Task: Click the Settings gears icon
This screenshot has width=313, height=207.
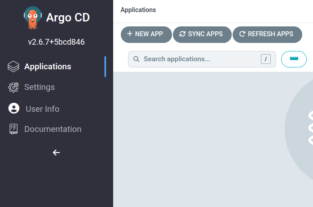Action: 13,87
